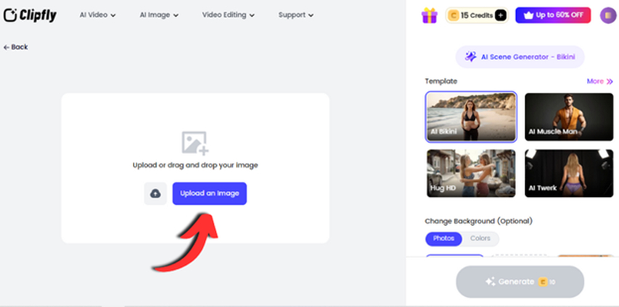Screen dimensions: 619x307
Task: Show more templates via More link
Action: pyautogui.click(x=599, y=81)
